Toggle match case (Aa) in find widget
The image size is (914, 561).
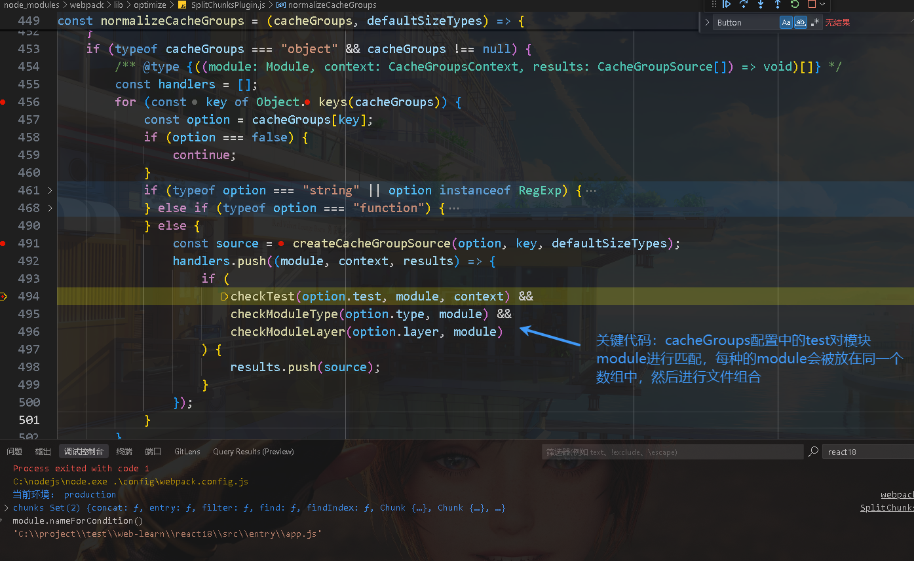point(786,22)
